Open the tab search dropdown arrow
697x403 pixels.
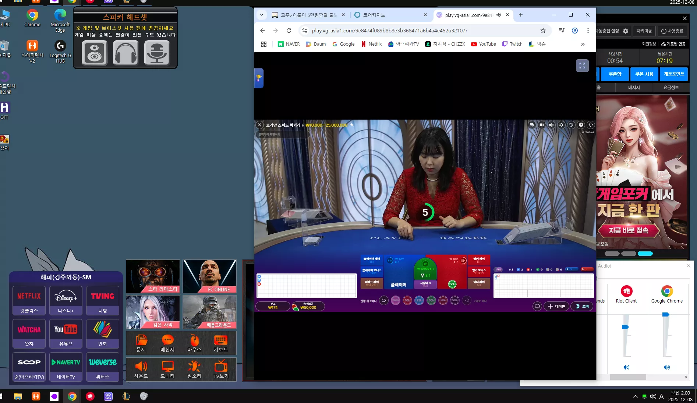261,15
